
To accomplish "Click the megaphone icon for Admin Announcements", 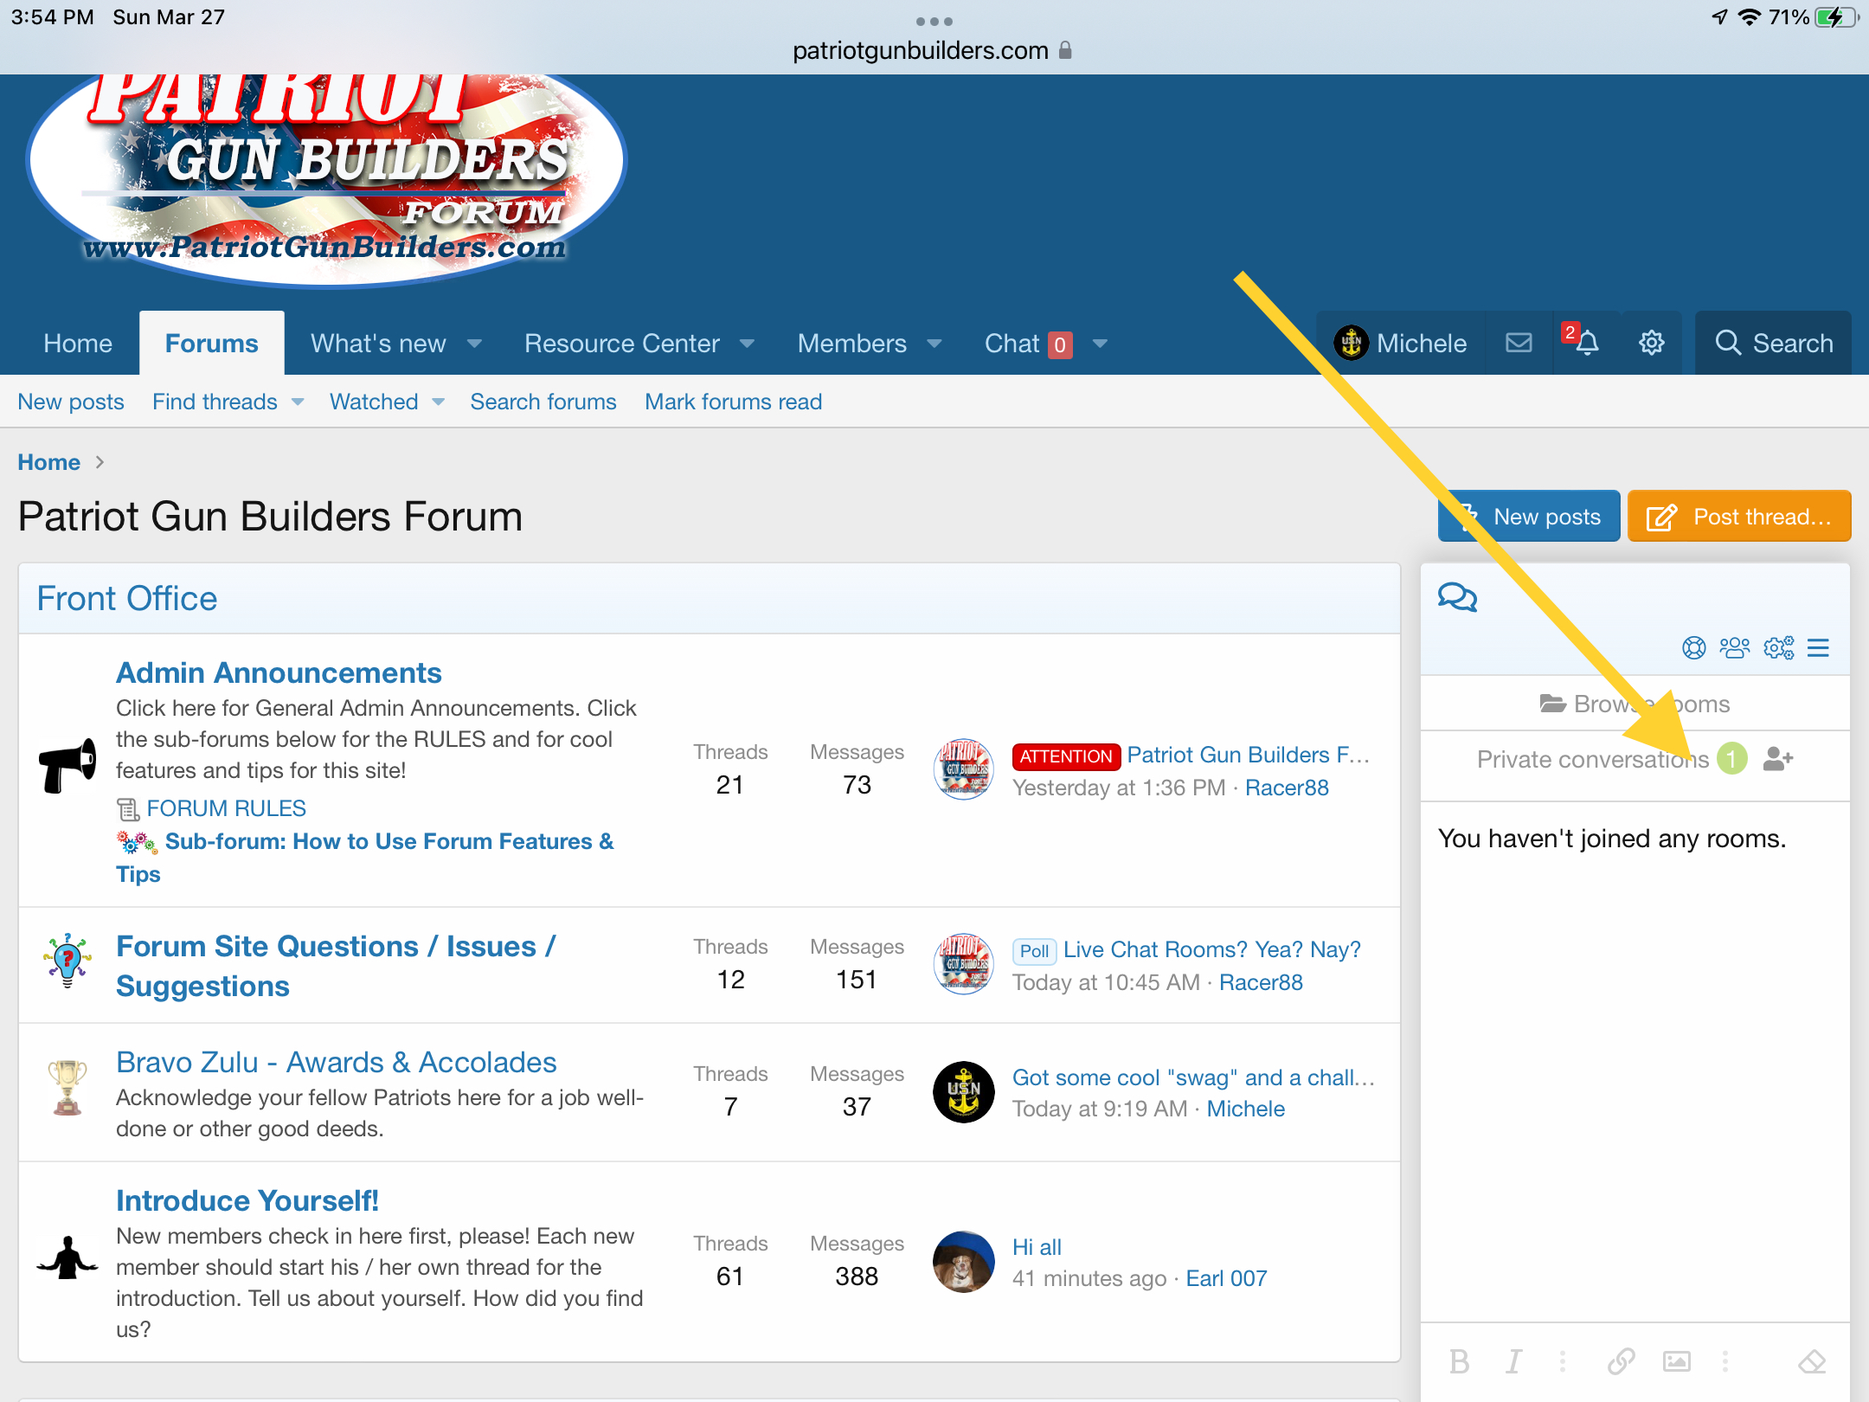I will coord(67,765).
